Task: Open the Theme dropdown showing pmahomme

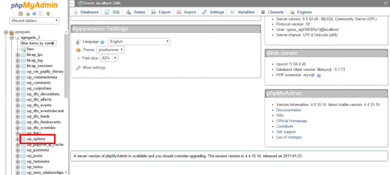Action: (x=110, y=50)
